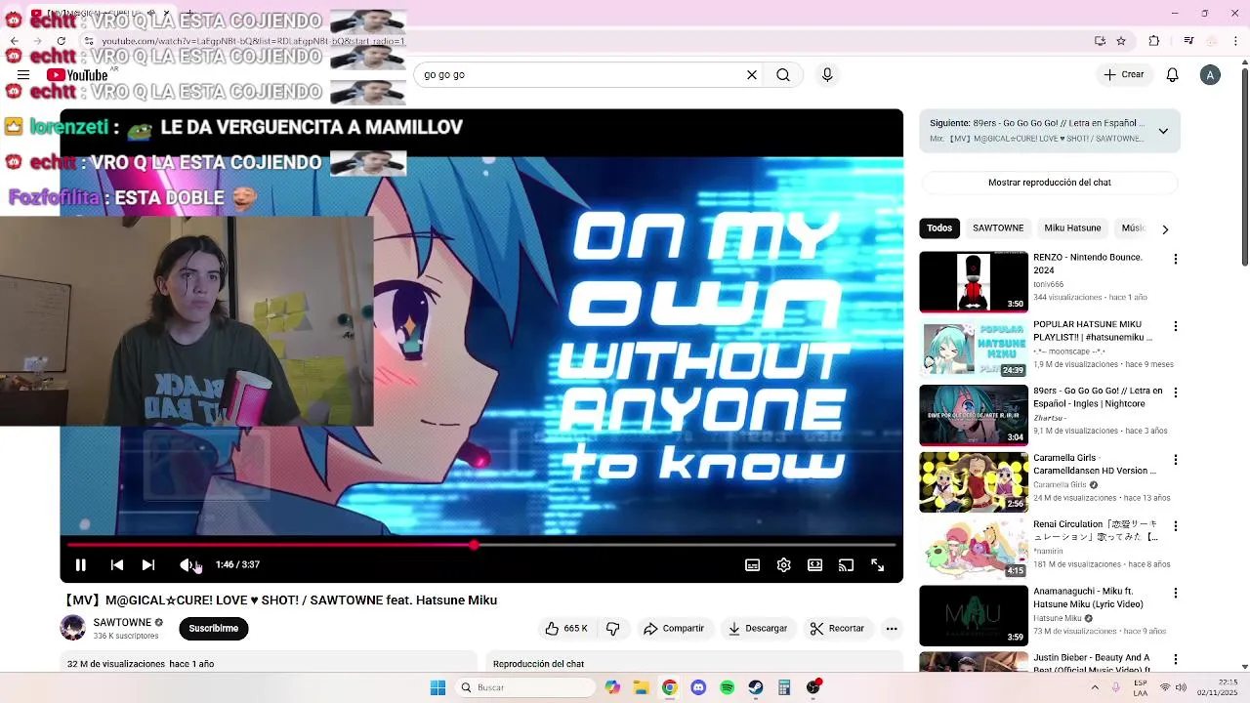Image resolution: width=1250 pixels, height=703 pixels.
Task: Install app icon in address bar
Action: (x=1100, y=41)
